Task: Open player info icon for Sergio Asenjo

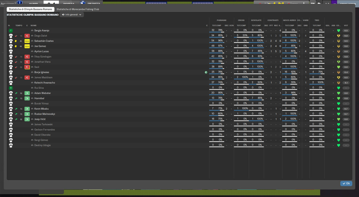Action: coord(32,30)
